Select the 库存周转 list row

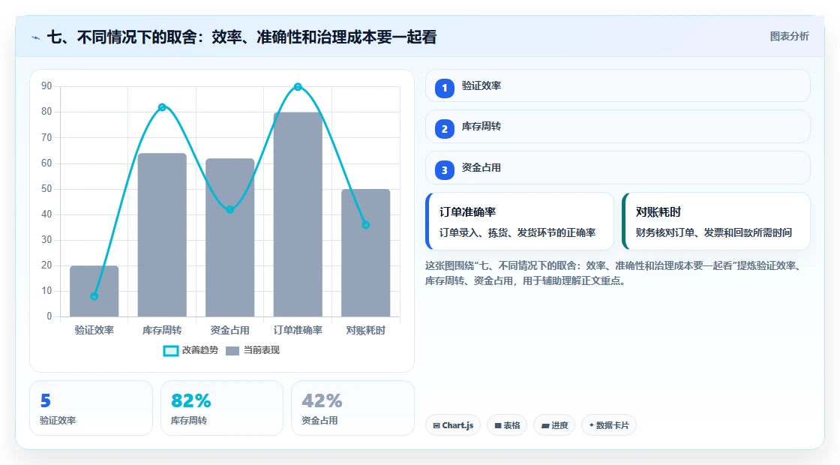[617, 127]
